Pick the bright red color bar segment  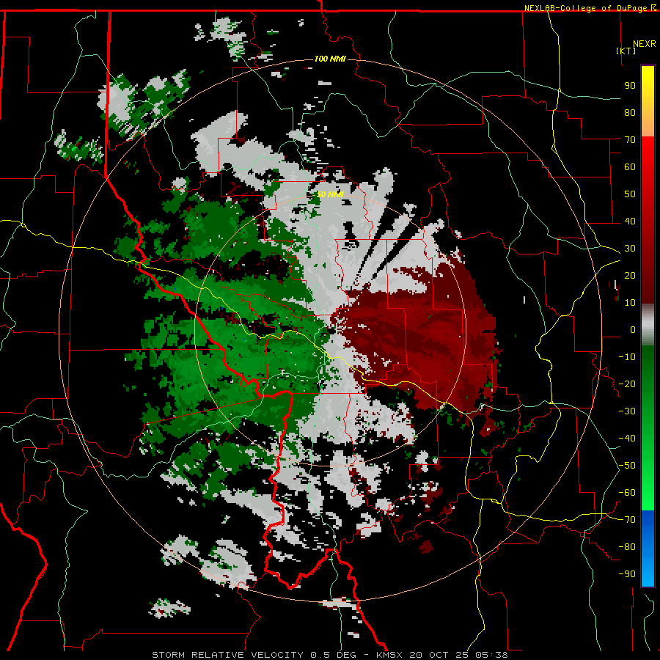pyautogui.click(x=648, y=155)
